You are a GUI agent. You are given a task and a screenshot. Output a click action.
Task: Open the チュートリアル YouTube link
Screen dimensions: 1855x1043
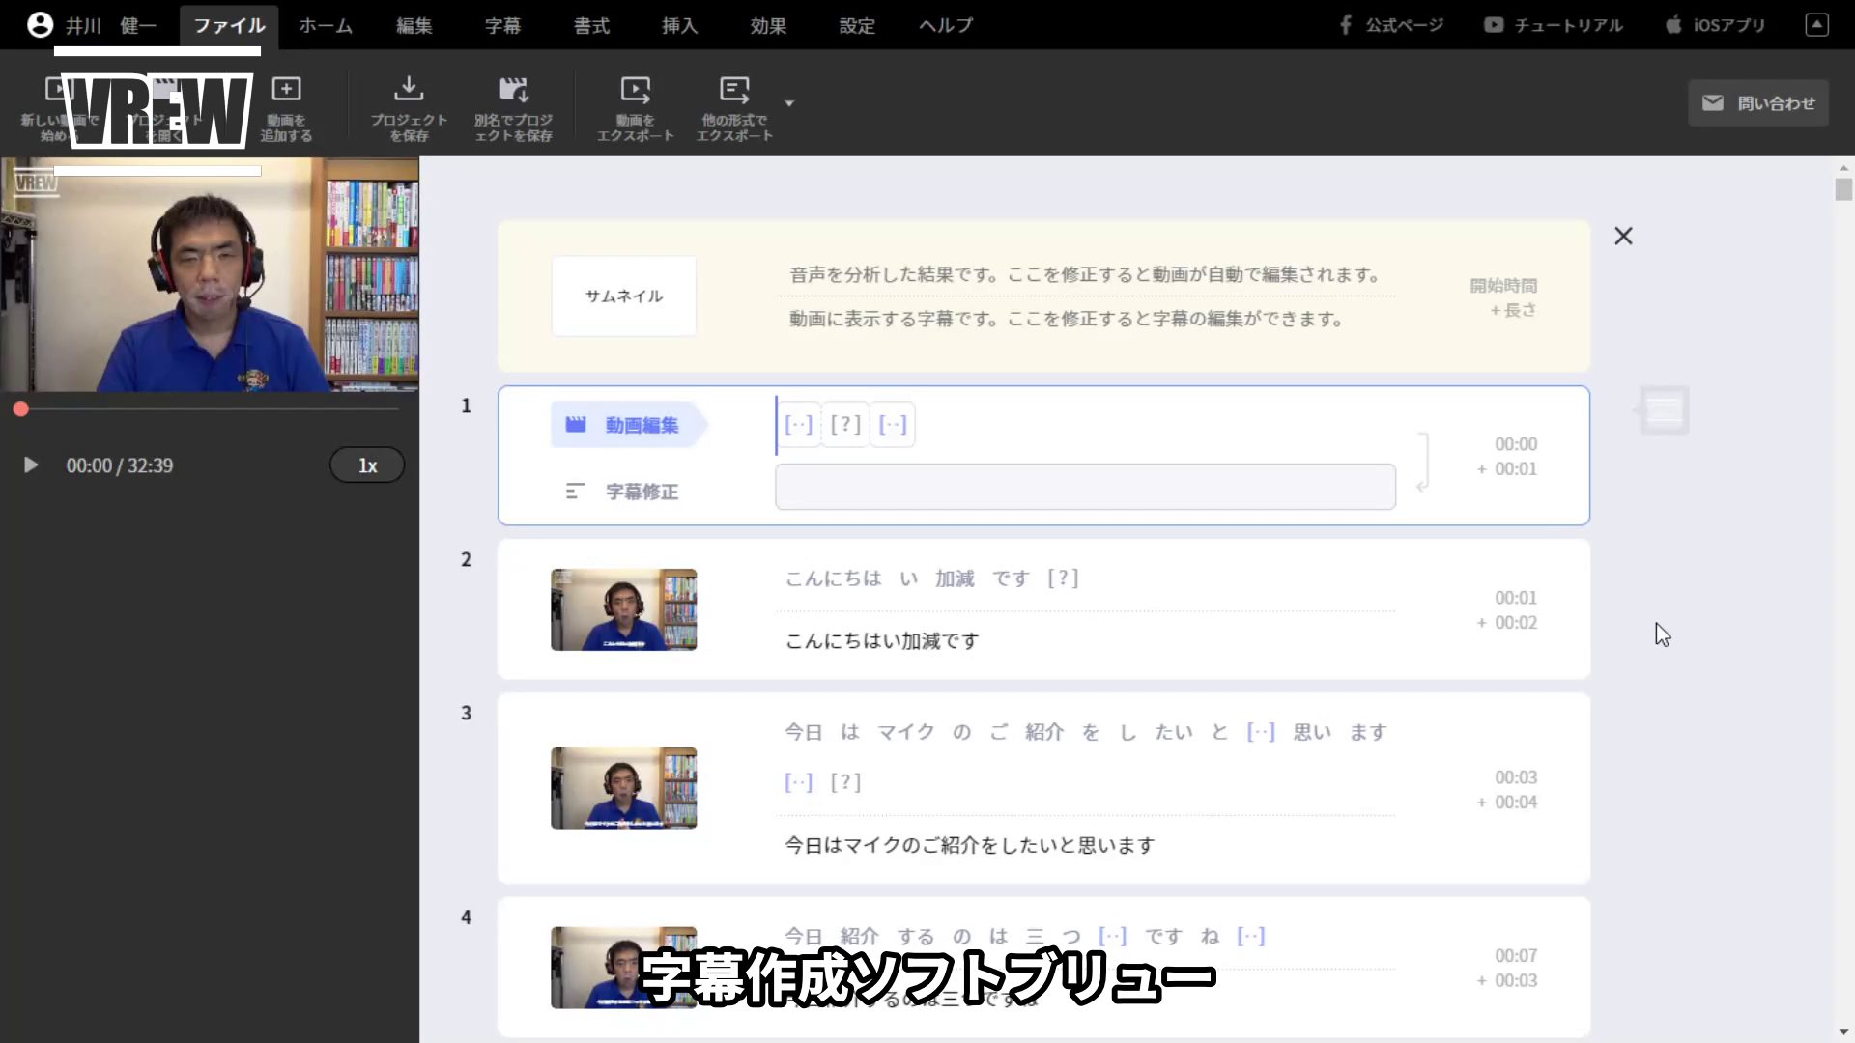1554,25
